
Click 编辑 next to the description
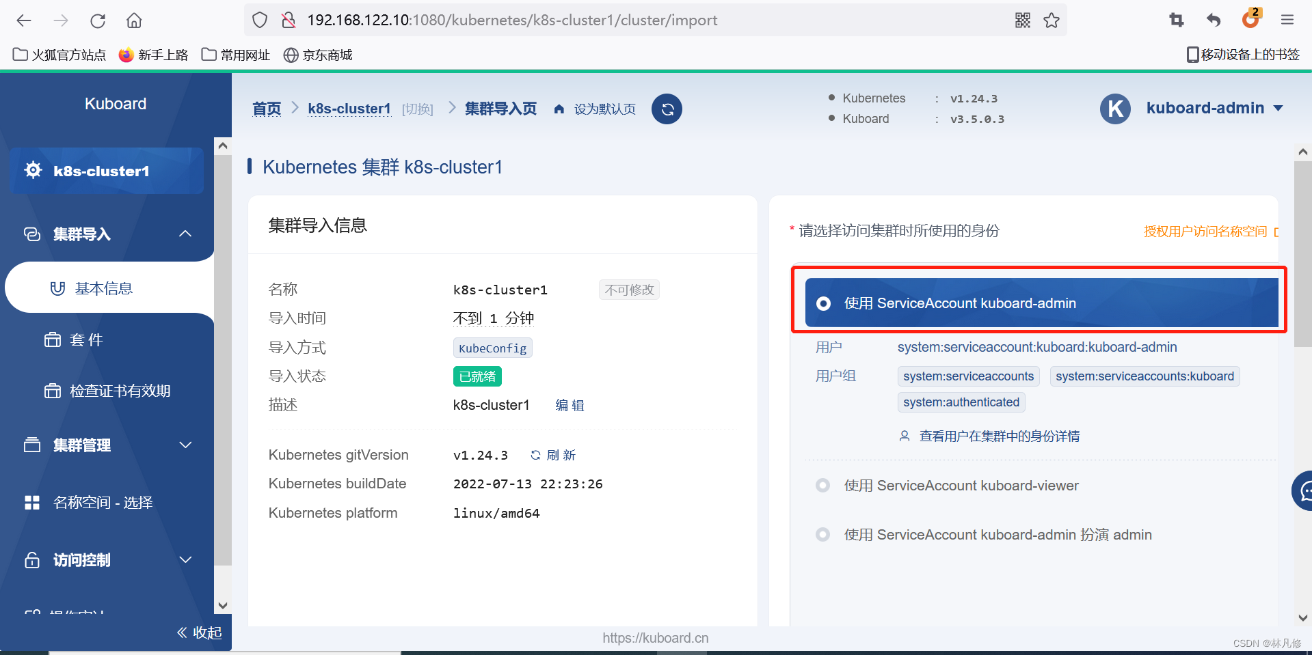point(570,405)
